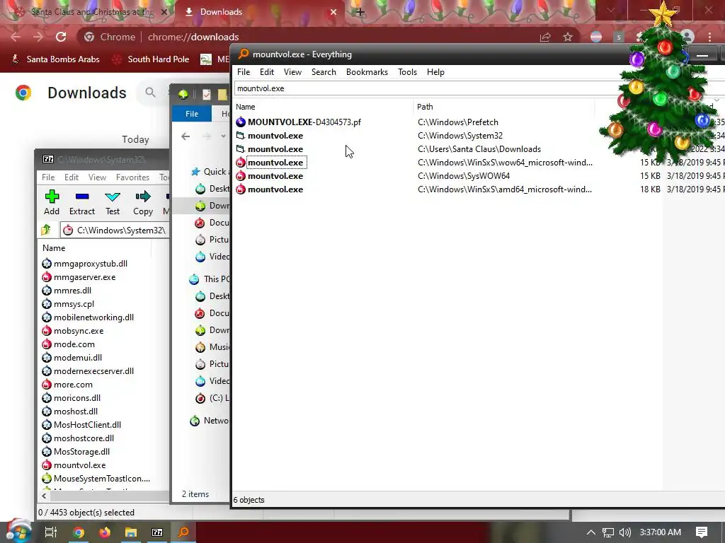
Task: Click This PC in Explorer navigation pane
Action: (x=210, y=279)
